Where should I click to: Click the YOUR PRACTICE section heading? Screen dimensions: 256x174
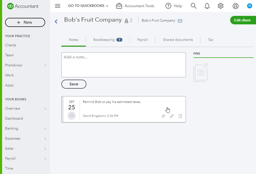17,36
